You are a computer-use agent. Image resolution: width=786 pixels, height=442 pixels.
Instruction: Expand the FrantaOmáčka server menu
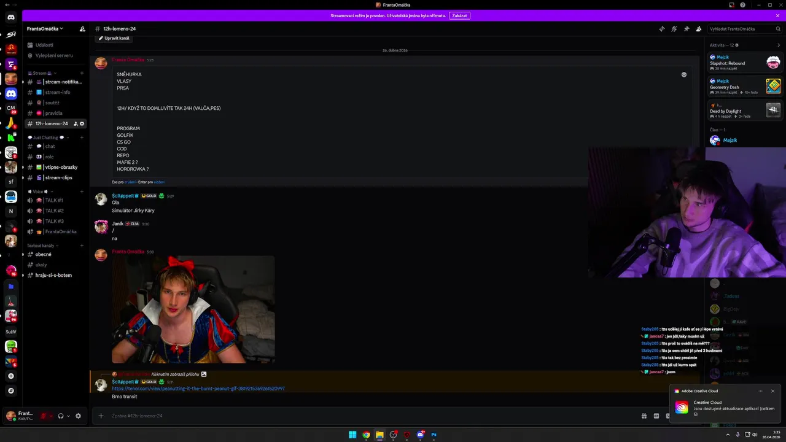(x=45, y=29)
